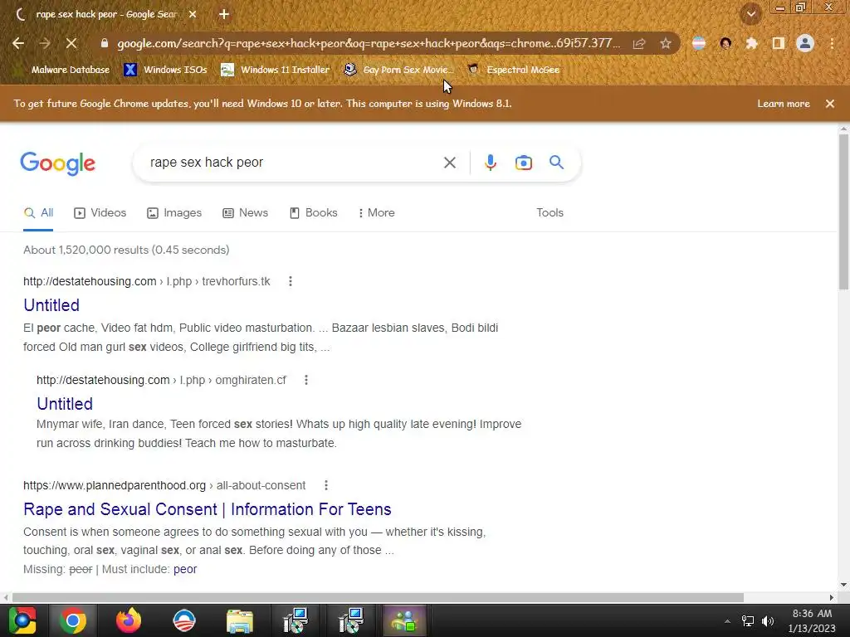
Task: Switch to the News results tab
Action: [246, 213]
